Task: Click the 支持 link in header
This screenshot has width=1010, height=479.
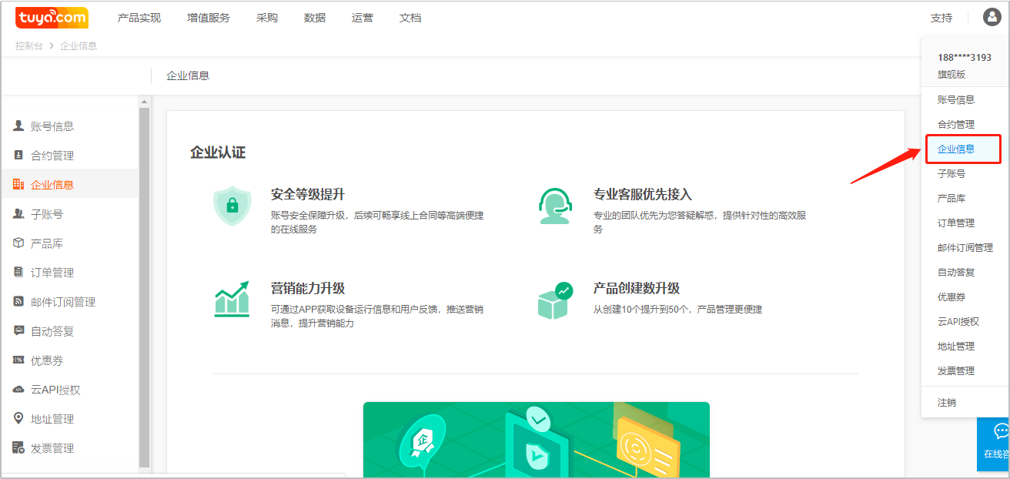Action: click(x=941, y=18)
